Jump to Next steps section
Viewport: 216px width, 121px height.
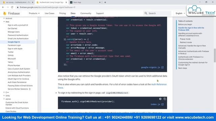[x=183, y=68]
